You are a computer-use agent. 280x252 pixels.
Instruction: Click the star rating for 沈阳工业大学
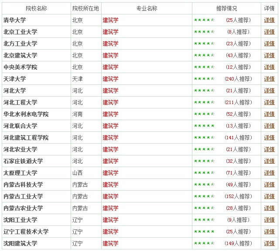point(204,220)
